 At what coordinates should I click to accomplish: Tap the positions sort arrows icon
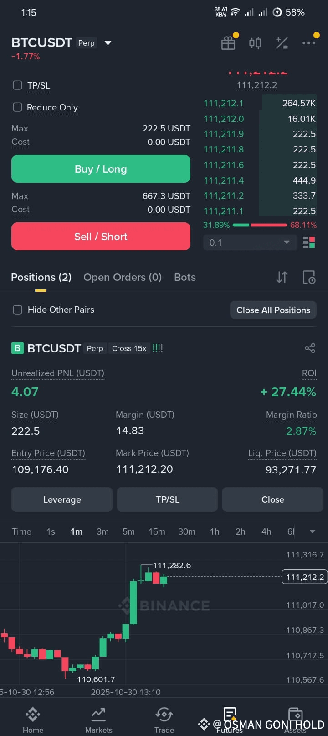pos(282,277)
